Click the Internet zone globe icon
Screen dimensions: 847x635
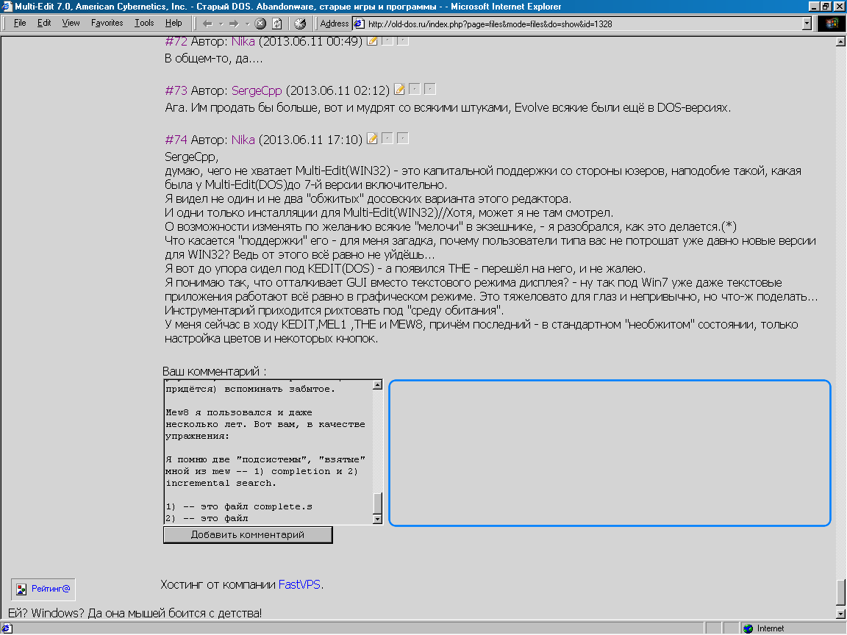point(748,628)
